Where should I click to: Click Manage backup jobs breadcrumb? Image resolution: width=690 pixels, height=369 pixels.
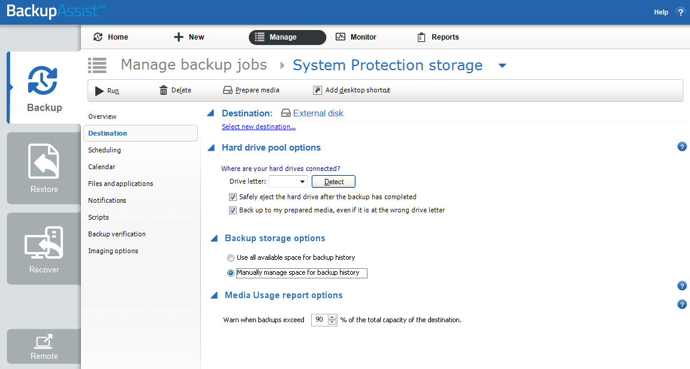[194, 65]
